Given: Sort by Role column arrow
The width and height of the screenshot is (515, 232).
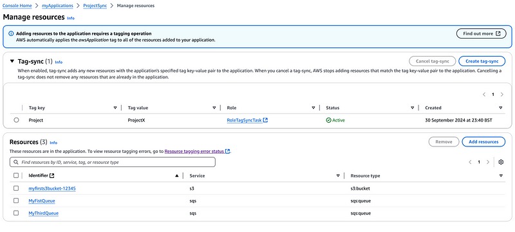Looking at the screenshot, I should click(x=314, y=108).
